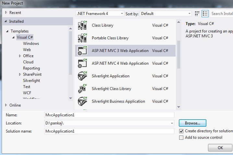Viewport: 233px width, 155px height.
Task: Expand the Recent section
Action: [x=6, y=12]
